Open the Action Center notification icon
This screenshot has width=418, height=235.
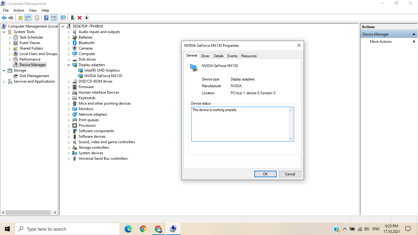[x=408, y=229]
